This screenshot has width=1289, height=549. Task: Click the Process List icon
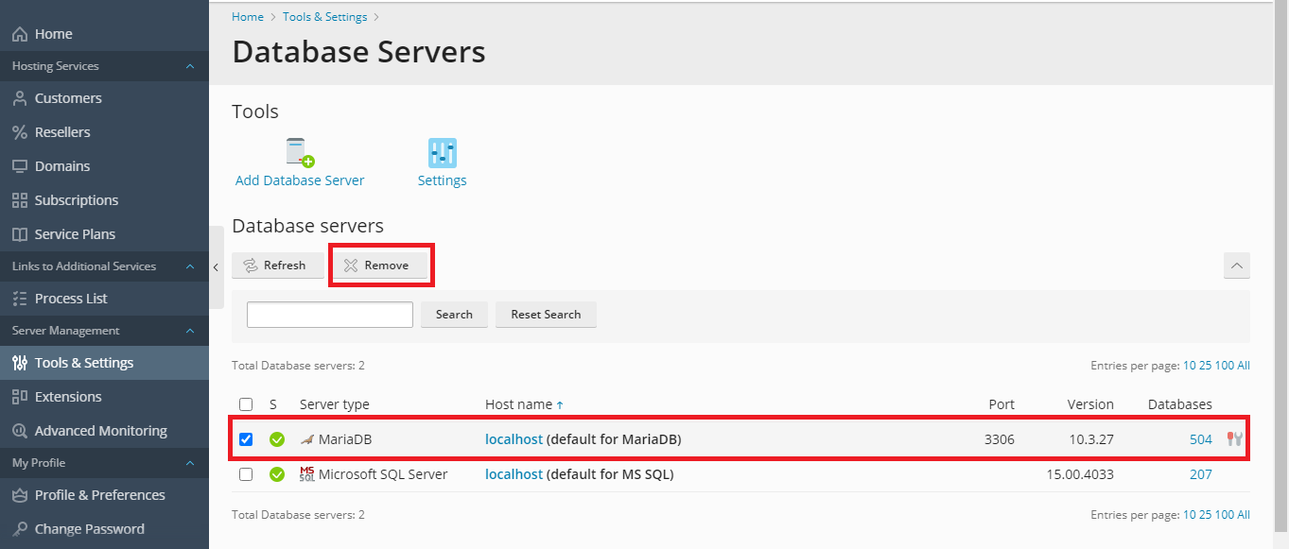pyautogui.click(x=20, y=299)
